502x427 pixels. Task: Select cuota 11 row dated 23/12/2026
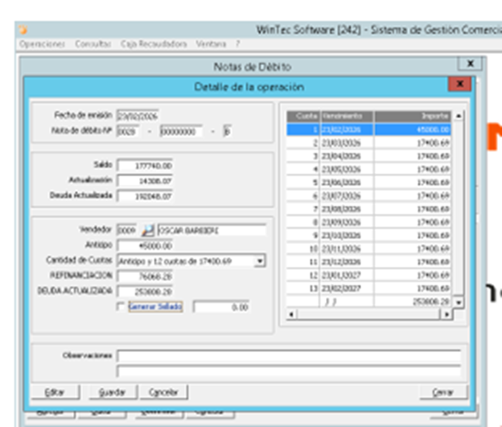[369, 262]
